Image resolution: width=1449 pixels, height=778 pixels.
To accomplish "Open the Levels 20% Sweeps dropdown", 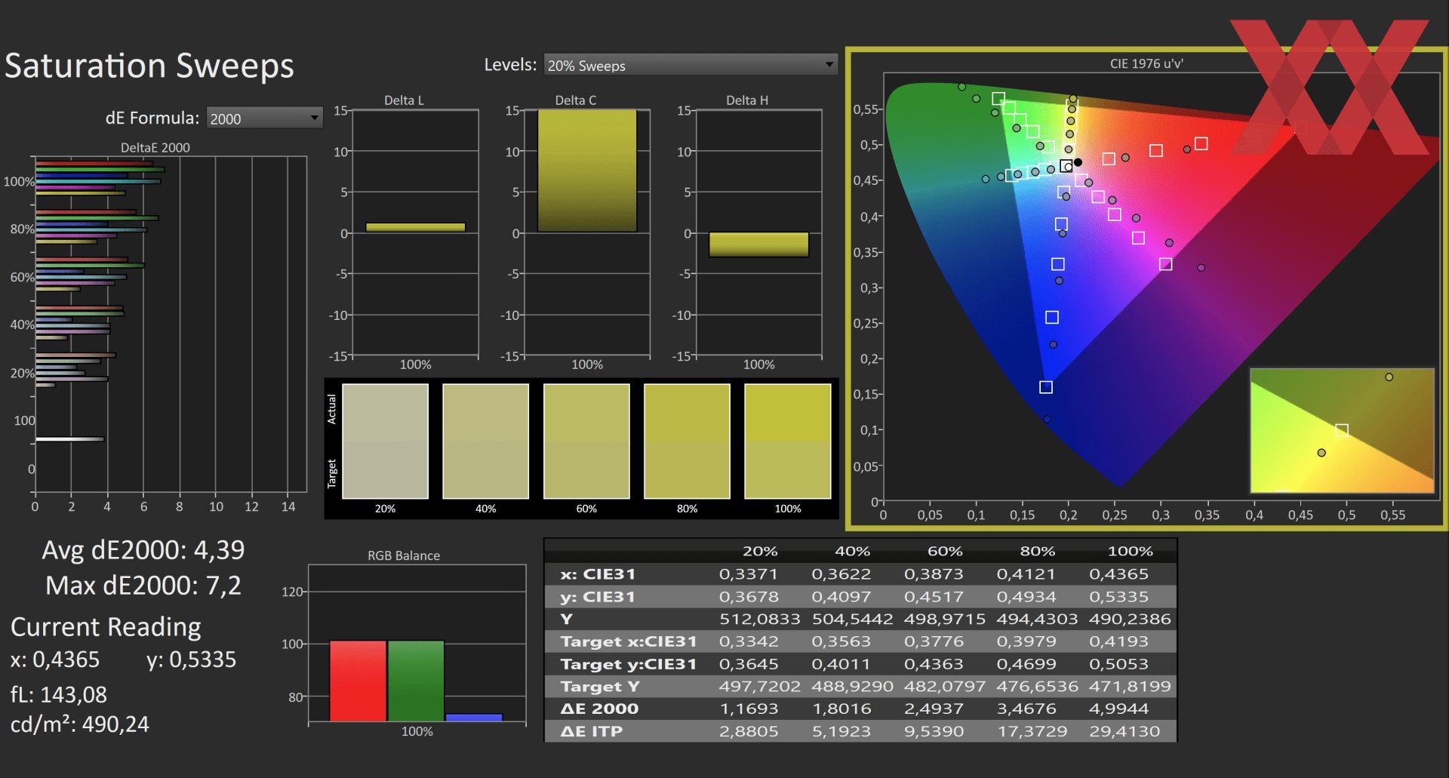I will pyautogui.click(x=691, y=66).
